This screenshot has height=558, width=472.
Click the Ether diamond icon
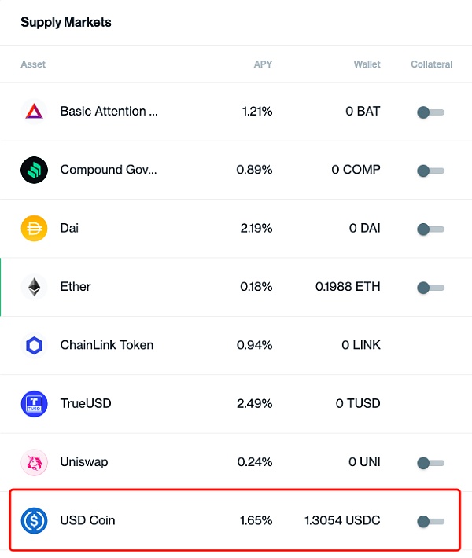pyautogui.click(x=34, y=287)
